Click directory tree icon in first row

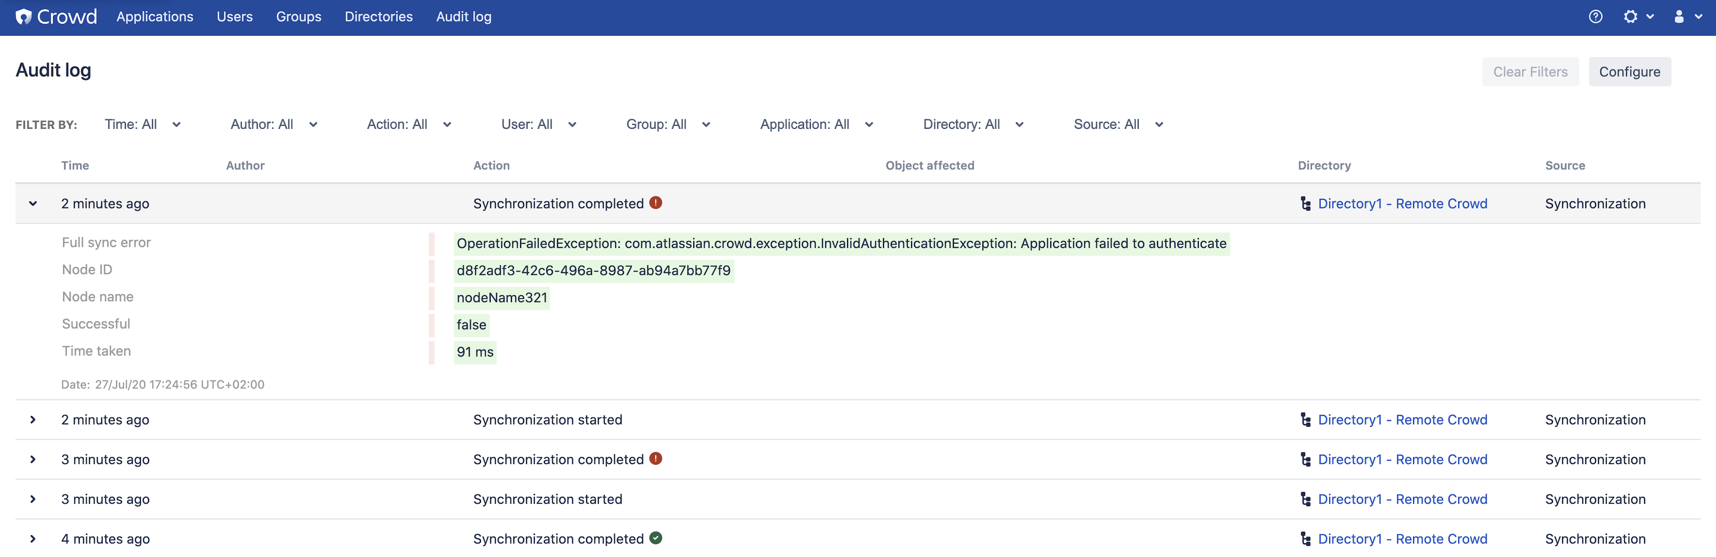click(x=1305, y=204)
